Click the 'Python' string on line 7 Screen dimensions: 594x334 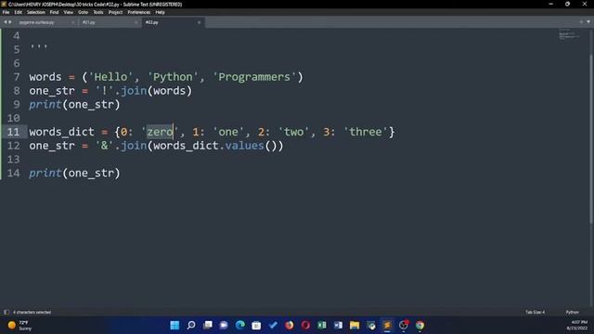(x=173, y=77)
